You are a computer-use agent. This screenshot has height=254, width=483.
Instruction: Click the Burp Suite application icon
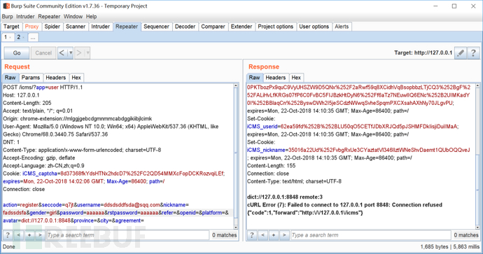tap(6, 6)
